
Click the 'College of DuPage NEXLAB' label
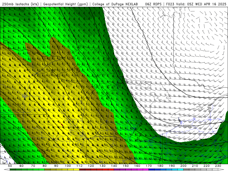coord(115,4)
